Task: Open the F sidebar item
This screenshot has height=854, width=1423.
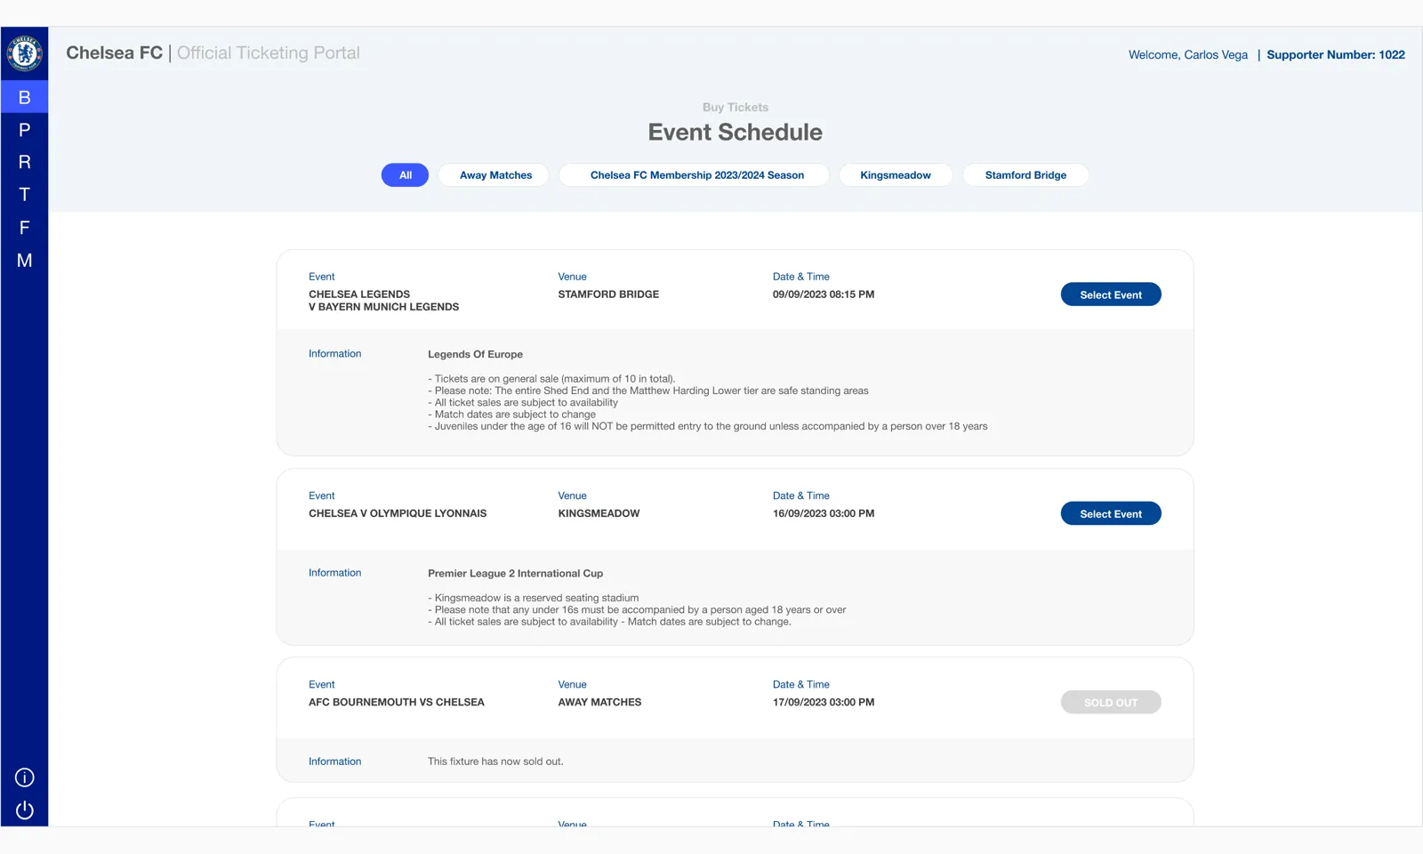Action: click(25, 228)
